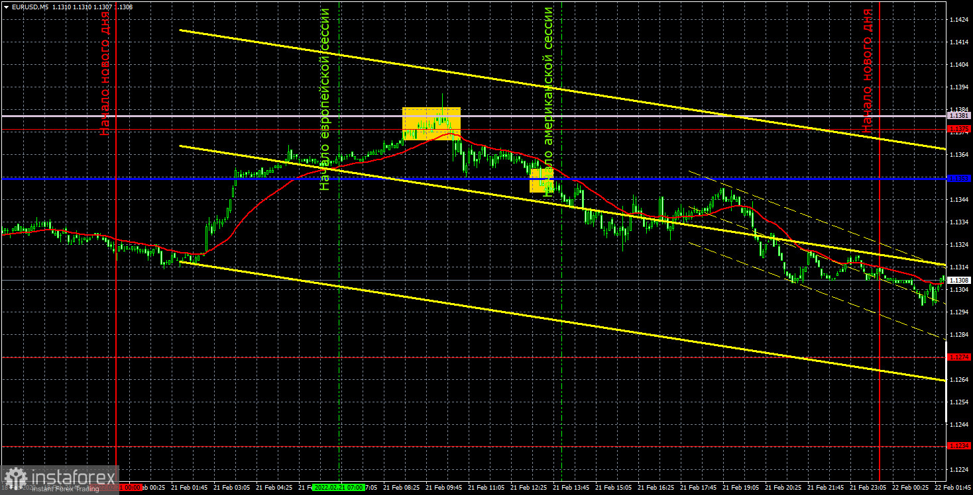Click the 21 Feb 09:45 time label

pos(445,487)
